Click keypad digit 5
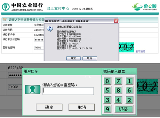This screenshot has height=118, width=160. tap(107, 90)
